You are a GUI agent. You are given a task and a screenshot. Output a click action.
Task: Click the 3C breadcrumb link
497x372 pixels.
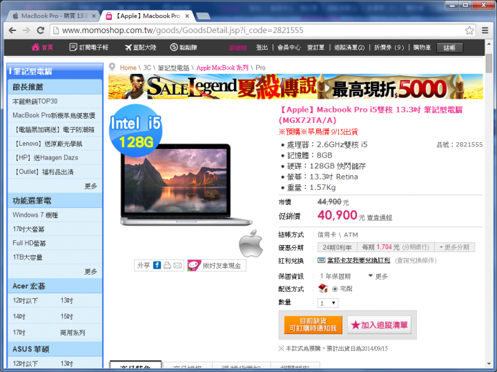coord(147,68)
